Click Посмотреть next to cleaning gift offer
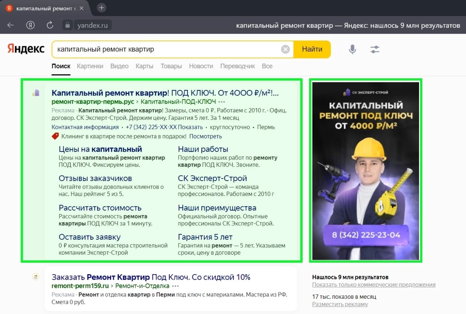Image resolution: width=466 pixels, height=314 pixels. click(x=205, y=136)
